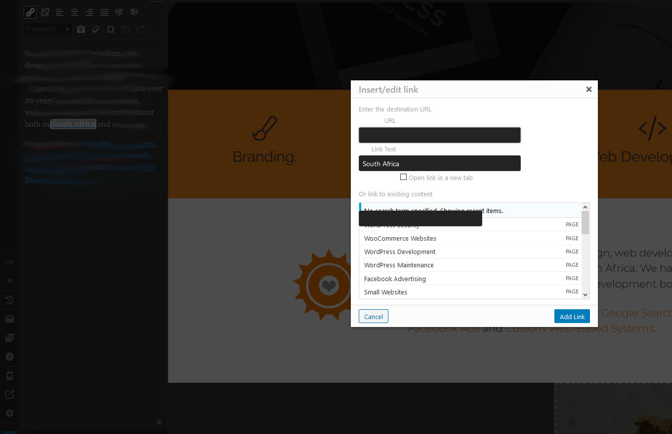
Task: Toggle the mobile preview device icon
Action: click(x=9, y=376)
